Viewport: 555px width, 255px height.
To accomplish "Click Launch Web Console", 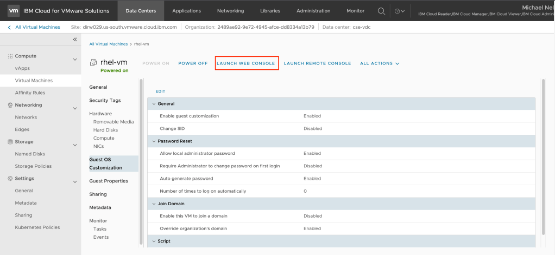I will (247, 63).
